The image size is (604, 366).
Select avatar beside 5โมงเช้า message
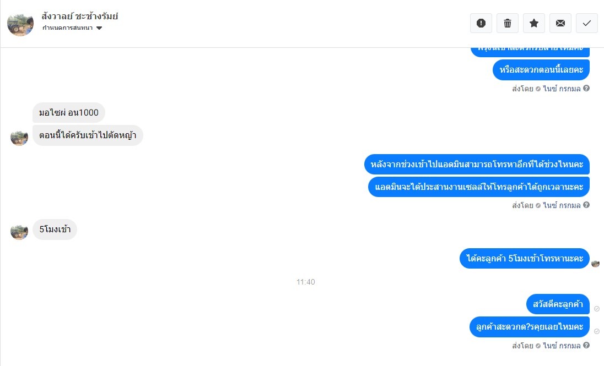tap(19, 232)
